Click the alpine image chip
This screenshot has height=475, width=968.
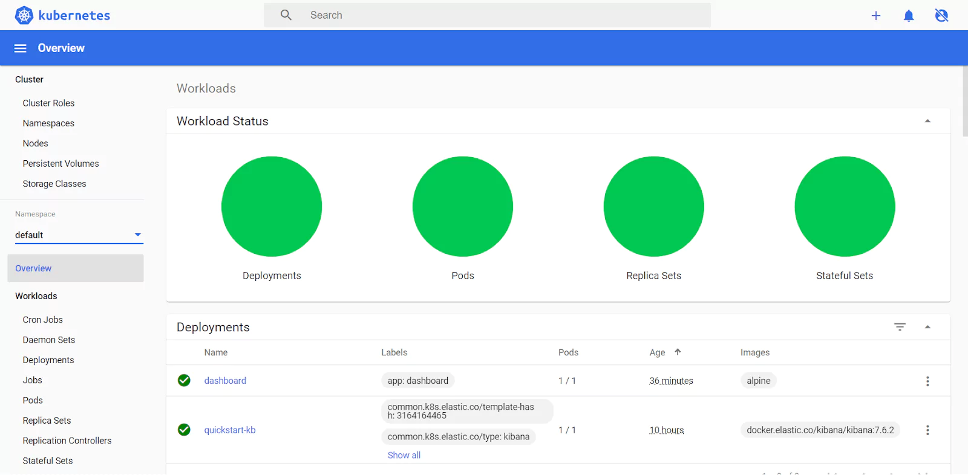click(x=759, y=381)
